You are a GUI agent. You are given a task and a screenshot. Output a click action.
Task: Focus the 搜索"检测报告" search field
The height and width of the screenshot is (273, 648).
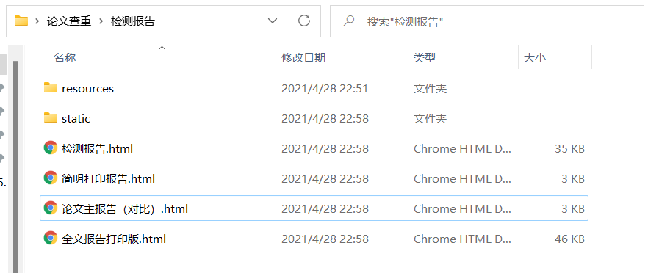(487, 21)
